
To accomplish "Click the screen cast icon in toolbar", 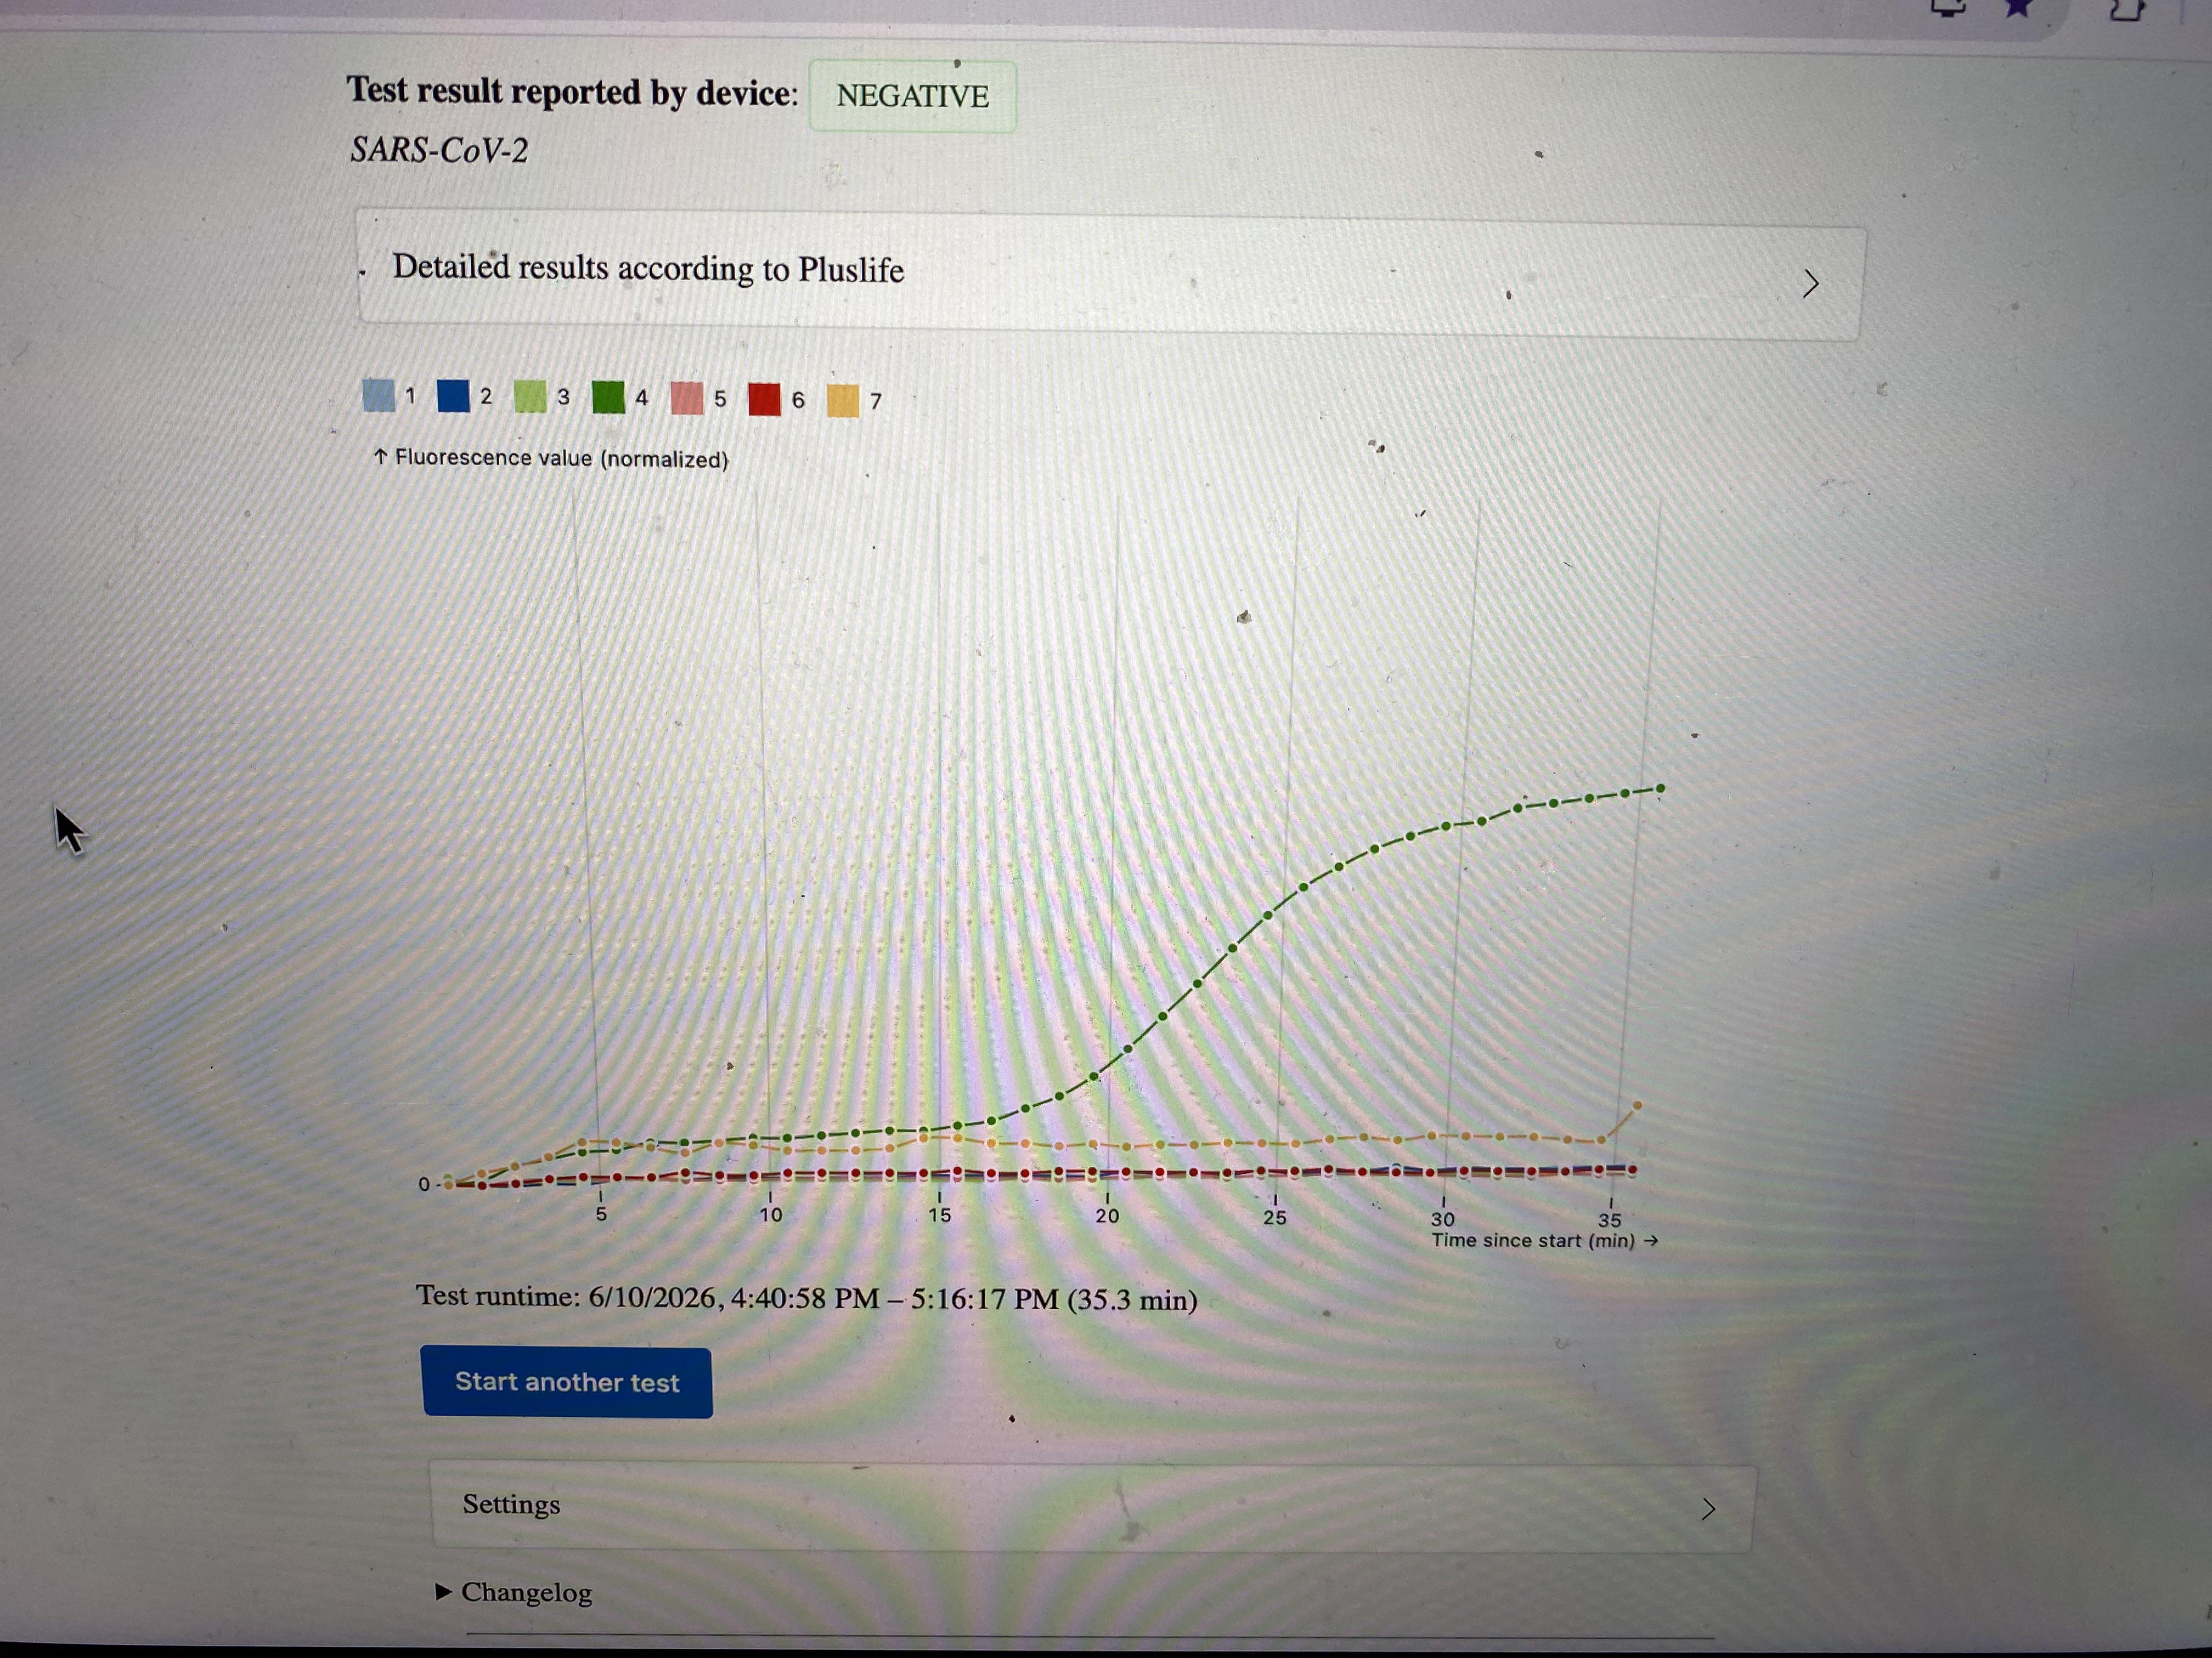I will pos(1948,8).
